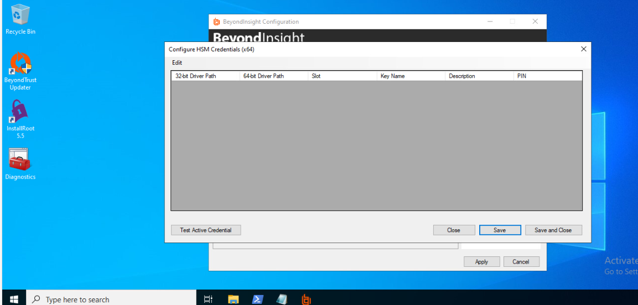Open the Windows Start menu

pyautogui.click(x=14, y=299)
